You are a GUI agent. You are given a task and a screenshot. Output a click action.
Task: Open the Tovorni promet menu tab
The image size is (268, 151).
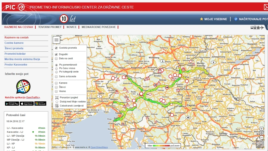coord(50,27)
